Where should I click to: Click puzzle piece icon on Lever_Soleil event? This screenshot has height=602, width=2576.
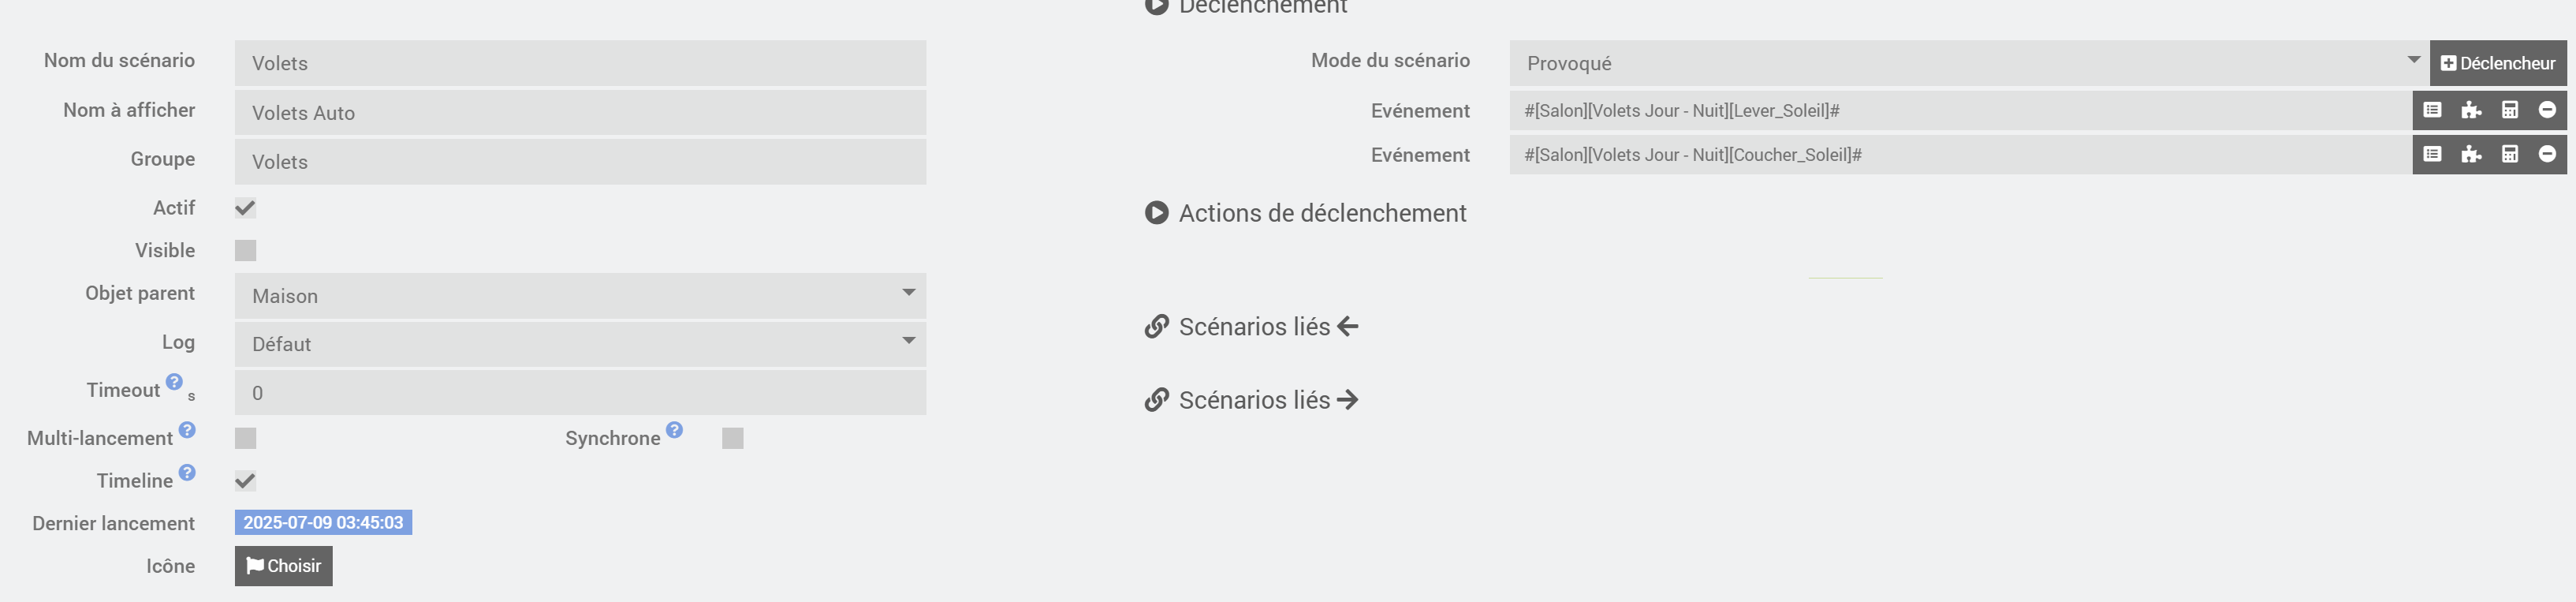pyautogui.click(x=2471, y=110)
